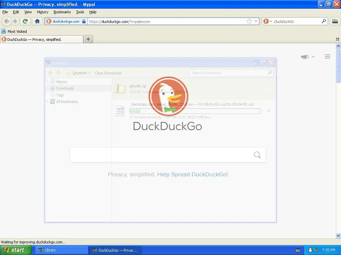Click the duckduckgo.com site identity badge
341x255 pixels.
coord(66,22)
